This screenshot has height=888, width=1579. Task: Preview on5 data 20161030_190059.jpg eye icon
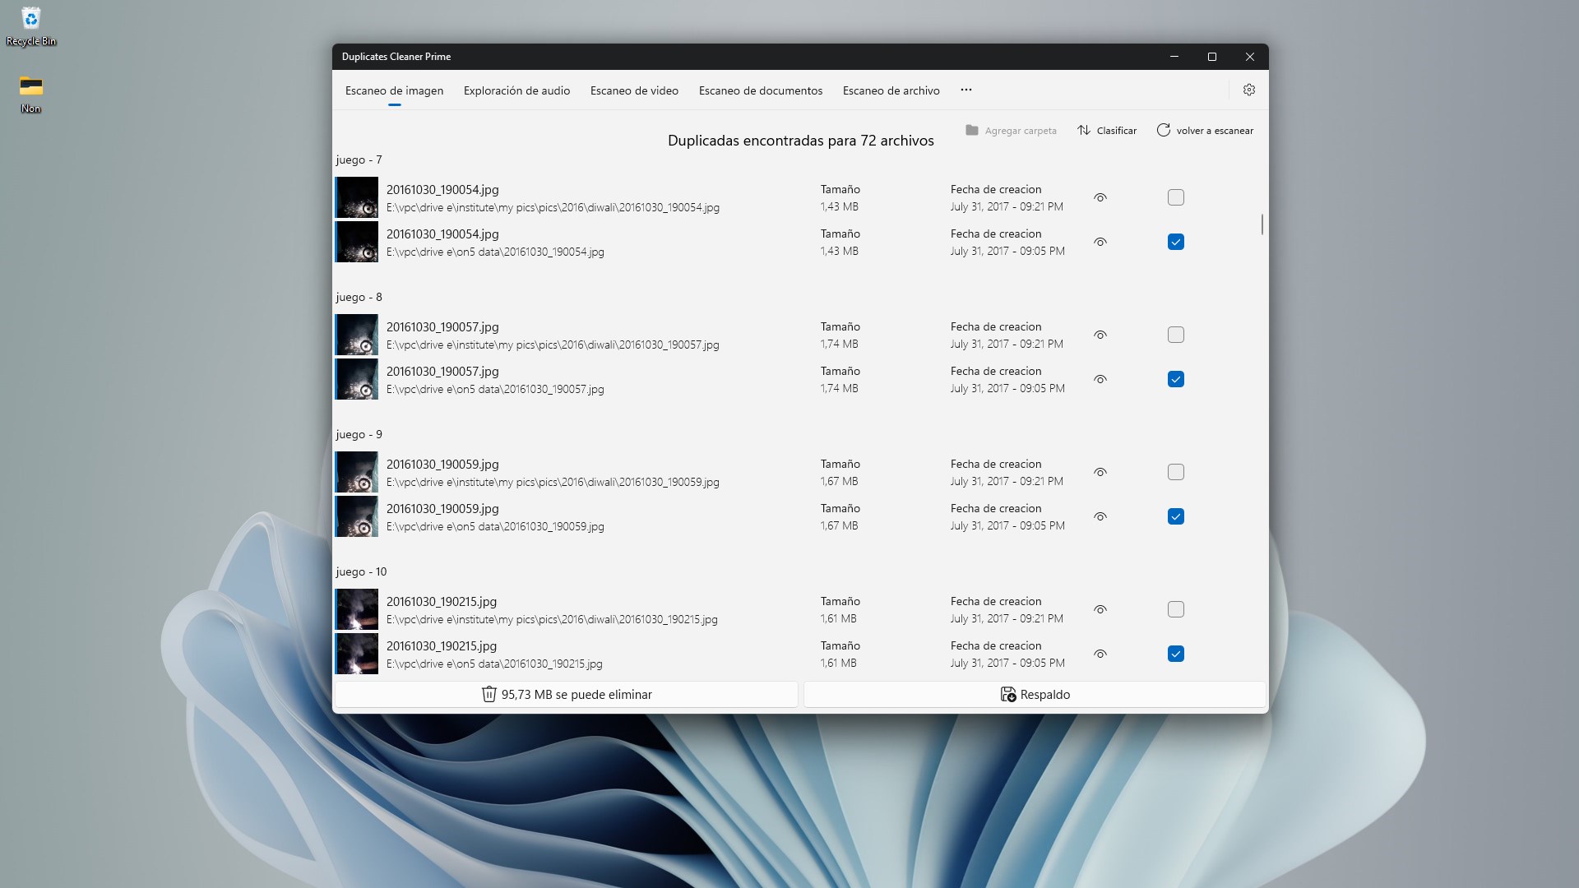[x=1100, y=517]
